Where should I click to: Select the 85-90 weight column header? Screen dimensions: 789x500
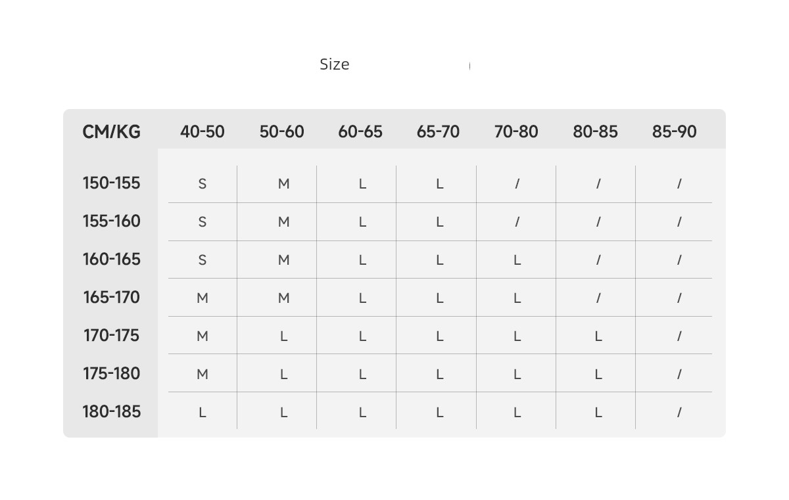(674, 131)
